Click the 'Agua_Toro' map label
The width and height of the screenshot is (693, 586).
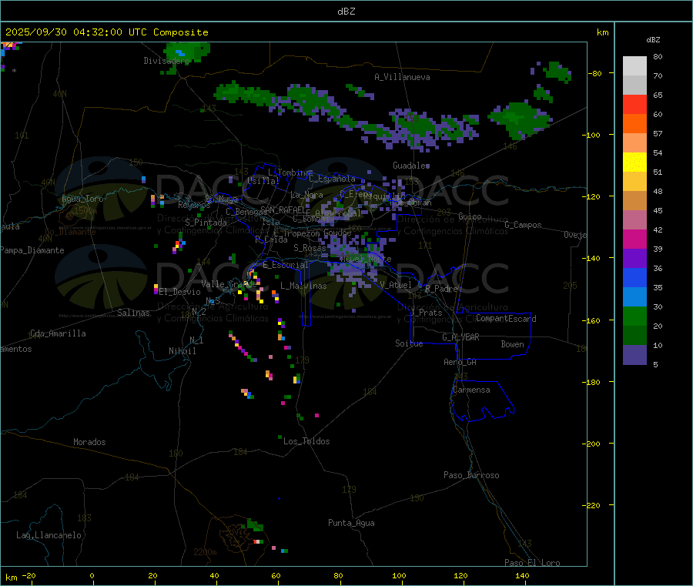click(82, 199)
